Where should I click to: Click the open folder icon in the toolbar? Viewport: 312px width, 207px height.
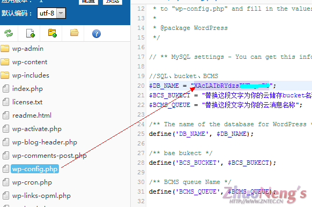coord(74,33)
